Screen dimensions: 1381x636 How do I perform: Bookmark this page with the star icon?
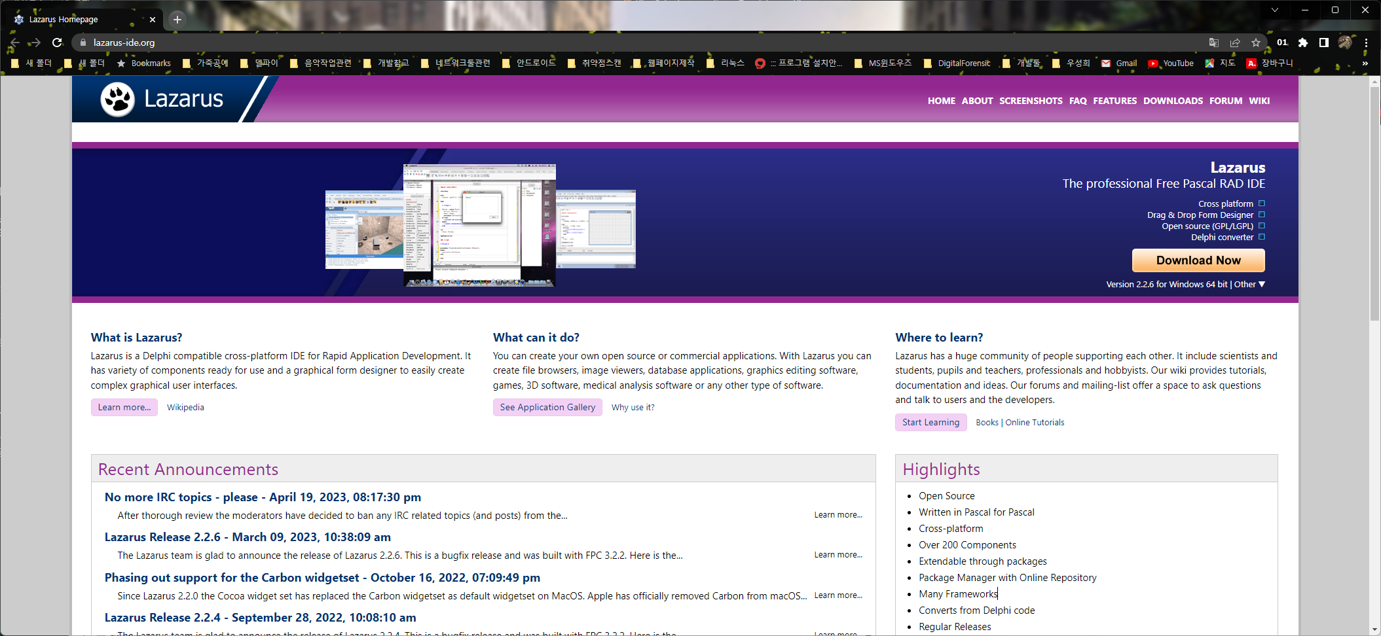[x=1256, y=43]
